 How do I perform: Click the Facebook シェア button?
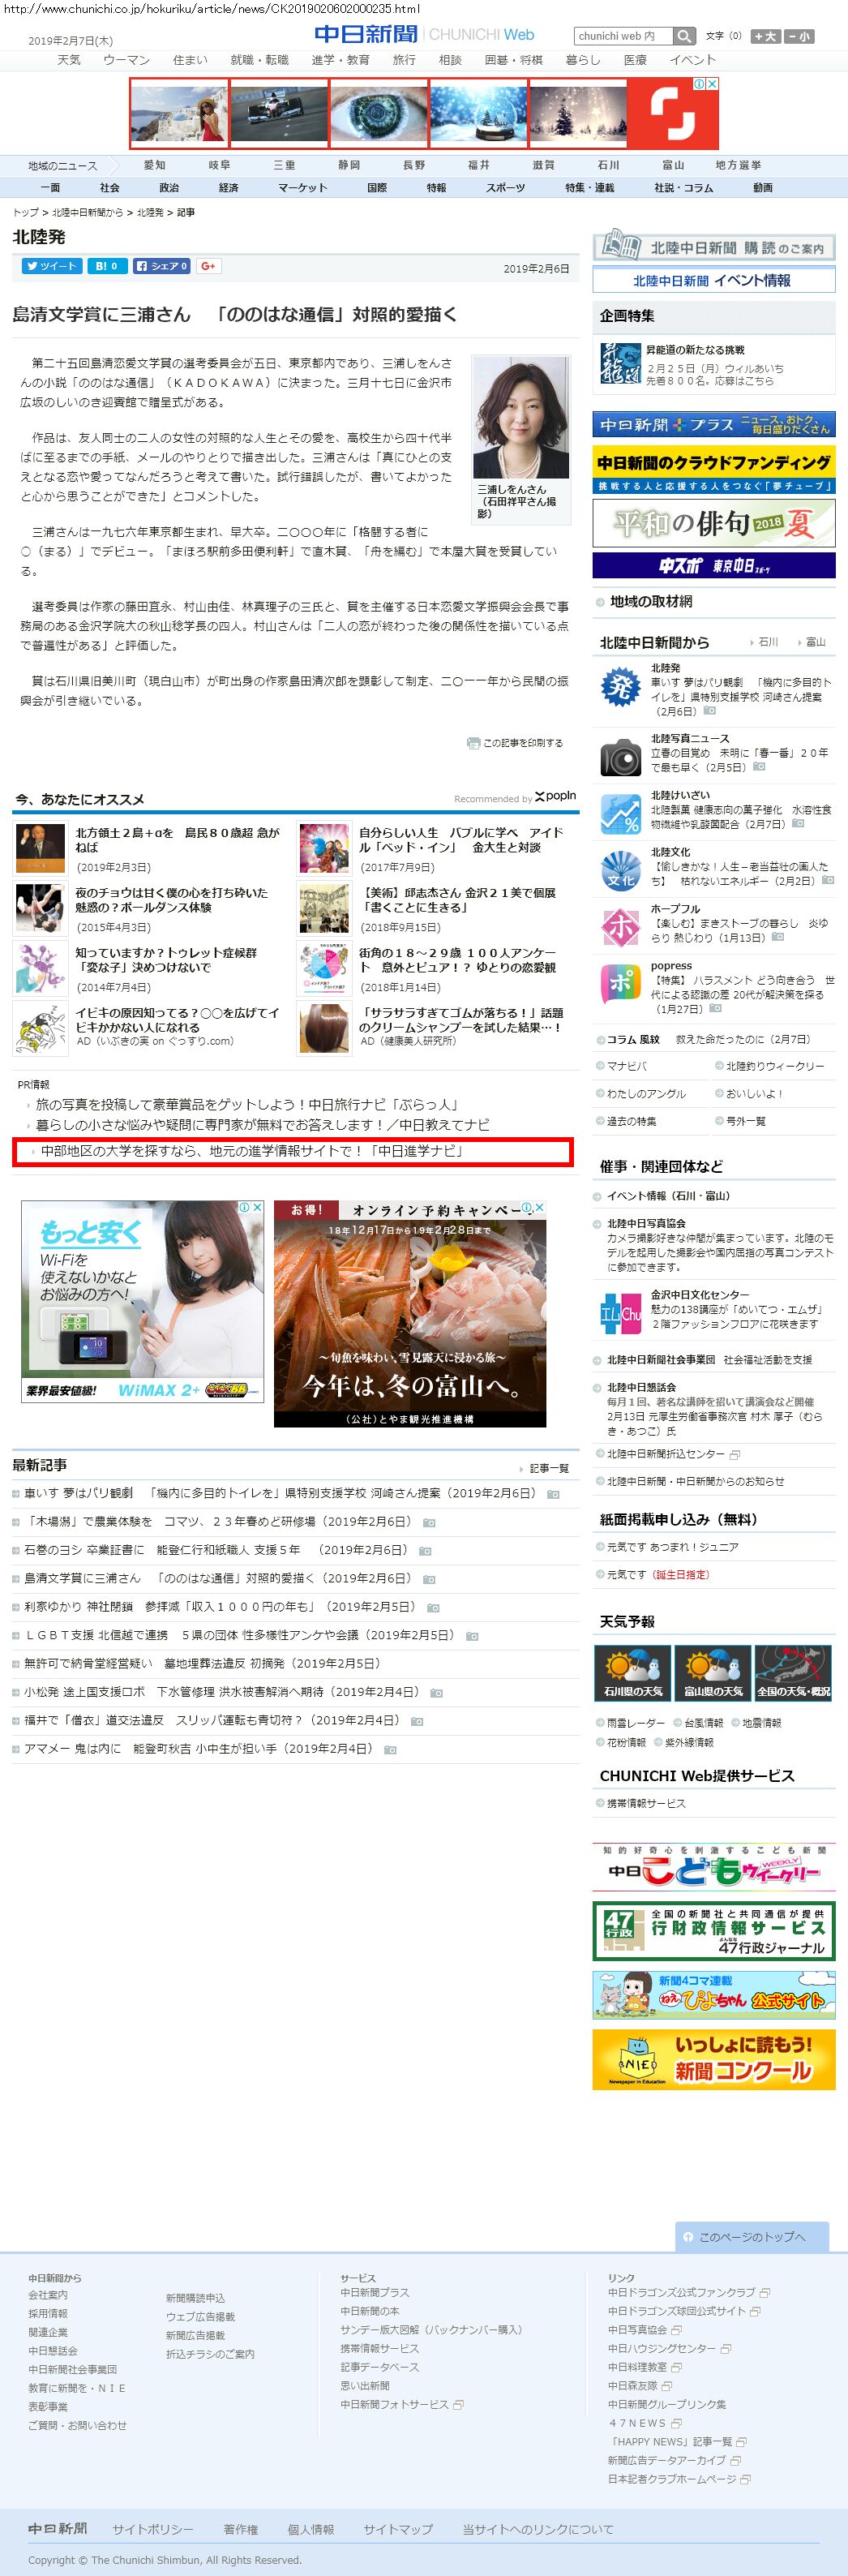162,266
